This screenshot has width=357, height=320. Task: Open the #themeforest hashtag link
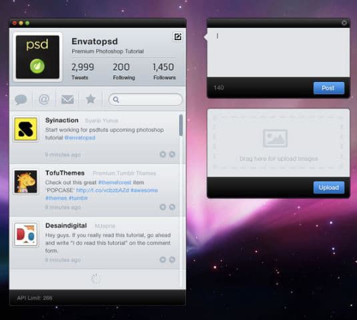click(115, 183)
